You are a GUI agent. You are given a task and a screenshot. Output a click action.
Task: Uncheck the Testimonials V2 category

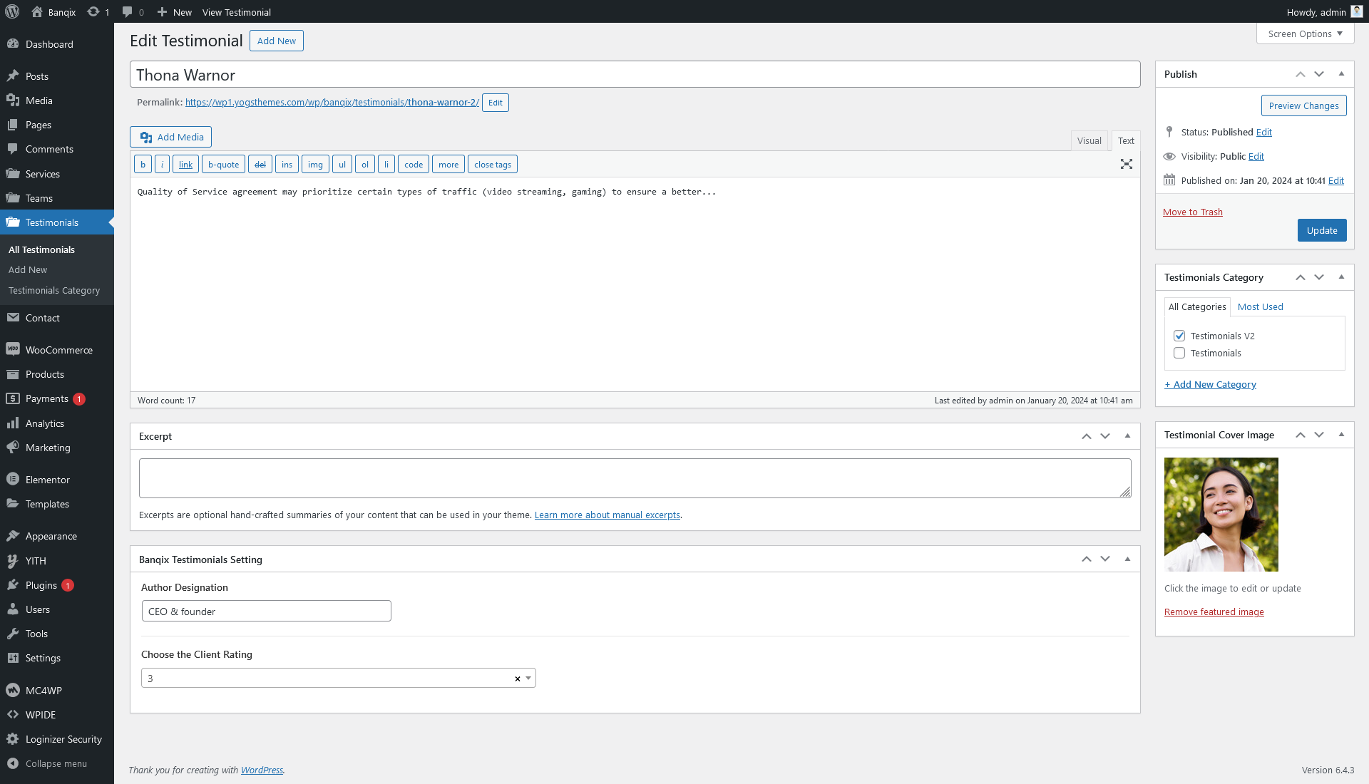[x=1179, y=336]
